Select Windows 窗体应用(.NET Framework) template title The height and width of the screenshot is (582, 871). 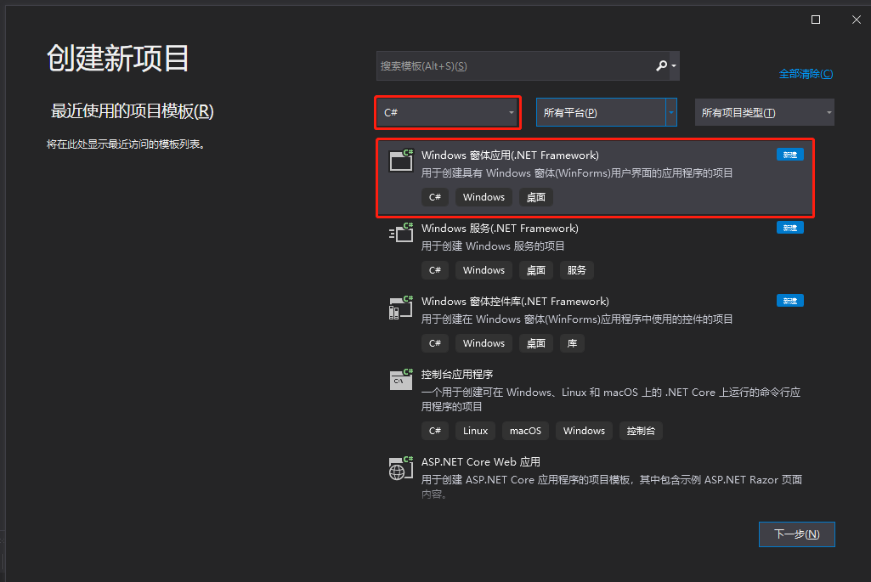point(510,155)
